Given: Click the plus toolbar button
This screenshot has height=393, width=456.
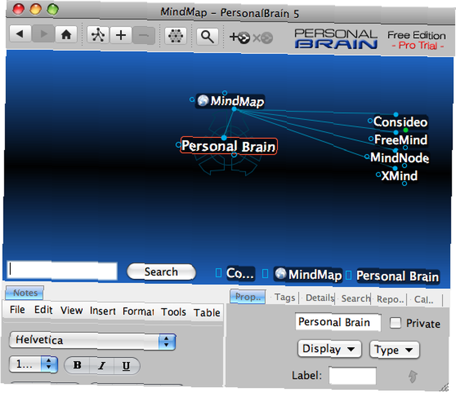Looking at the screenshot, I should tap(121, 36).
